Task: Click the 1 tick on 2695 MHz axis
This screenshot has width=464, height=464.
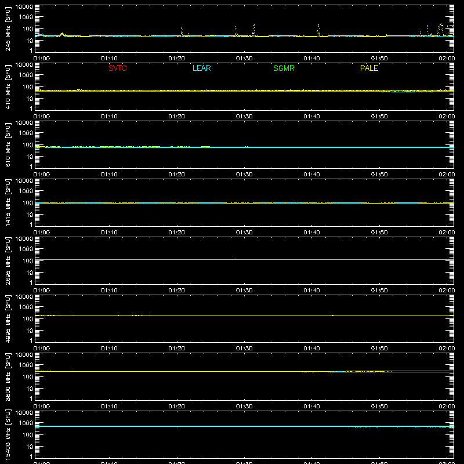Action: 31,282
